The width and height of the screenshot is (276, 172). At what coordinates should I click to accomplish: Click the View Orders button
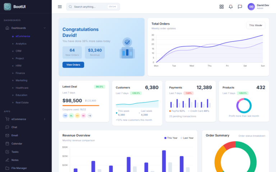[73, 65]
